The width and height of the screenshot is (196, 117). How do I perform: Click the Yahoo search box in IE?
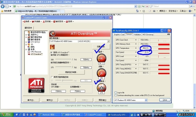tap(170, 6)
